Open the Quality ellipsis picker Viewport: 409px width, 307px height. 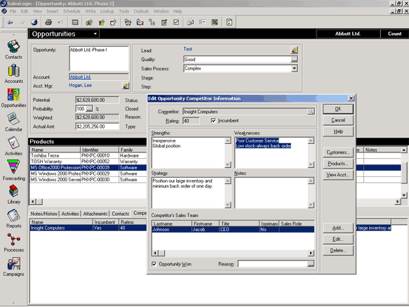(294, 60)
